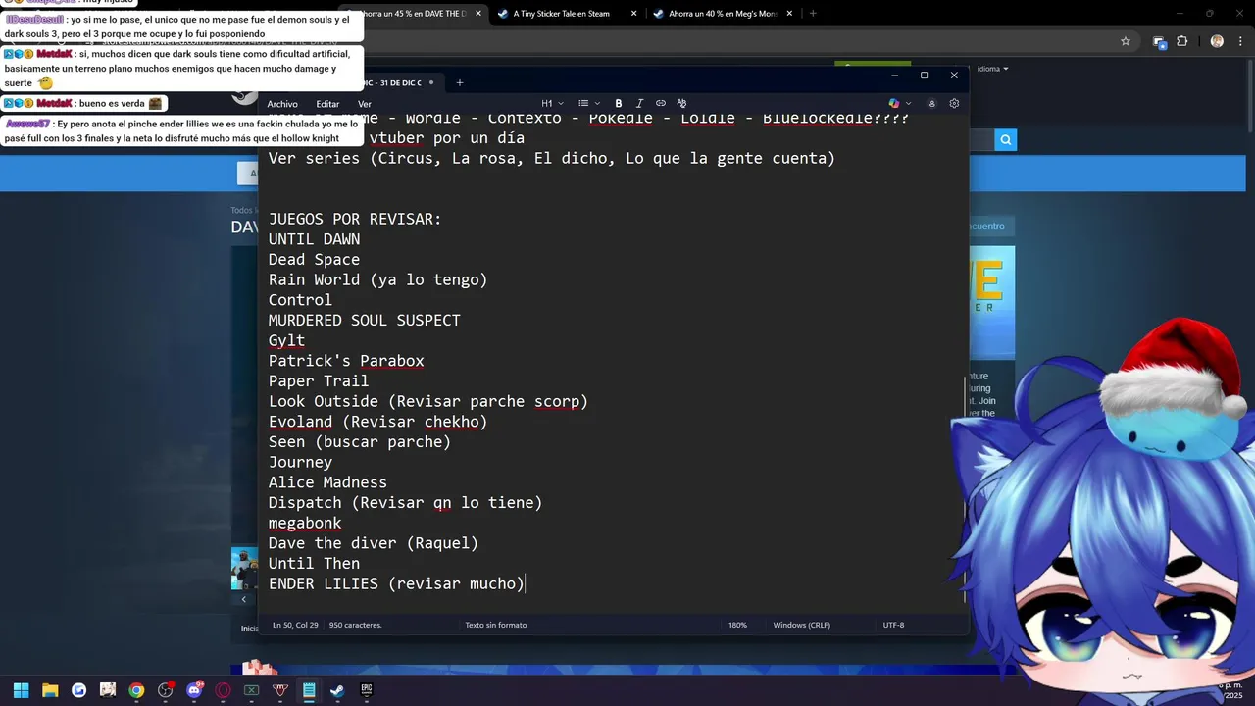Click the Steam search input field
Image resolution: width=1255 pixels, height=706 pixels.
click(980, 140)
